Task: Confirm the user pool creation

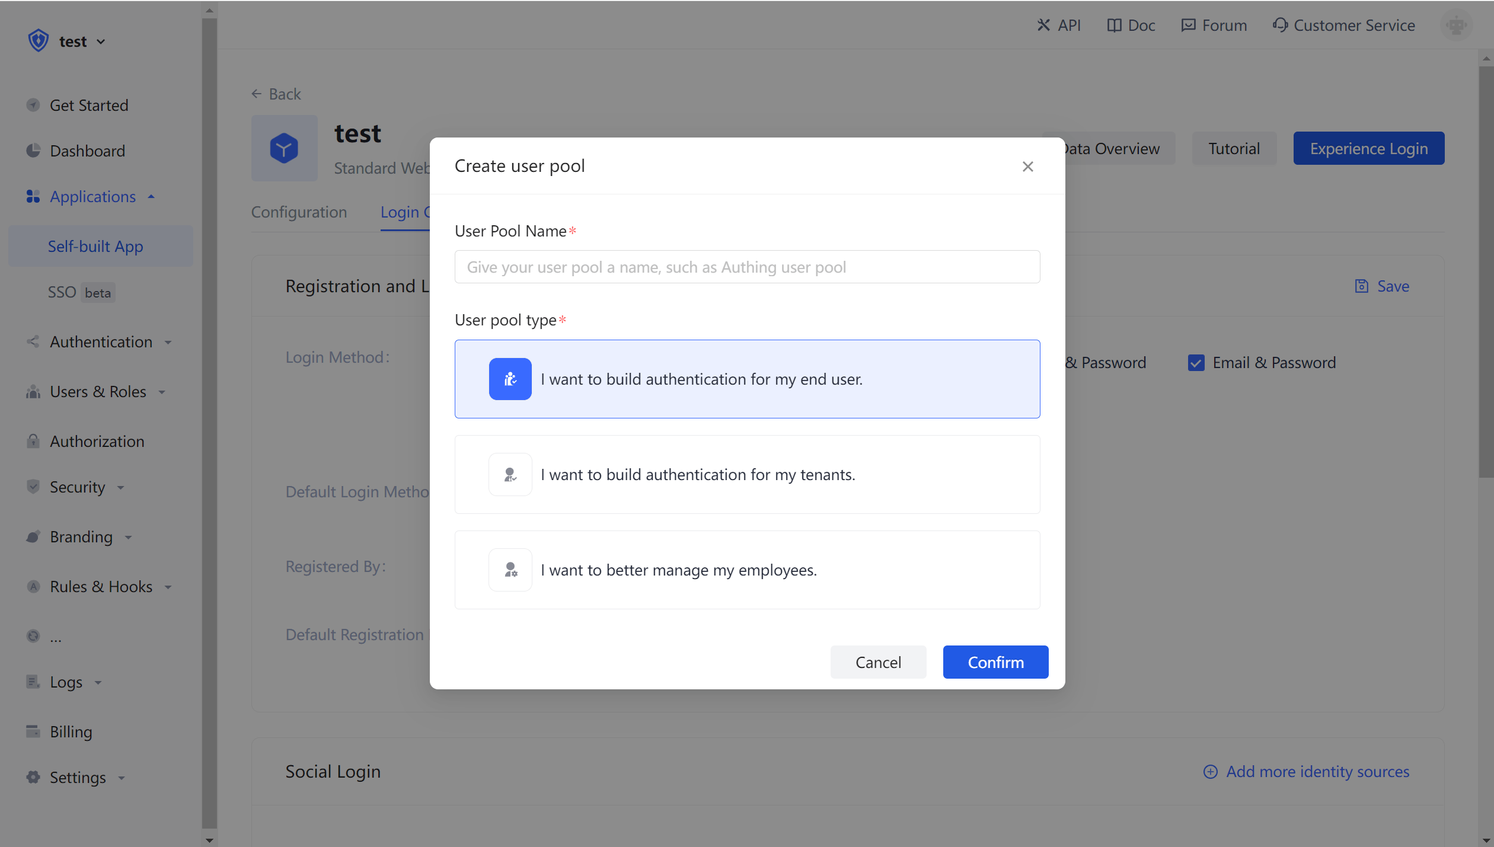Action: tap(995, 662)
